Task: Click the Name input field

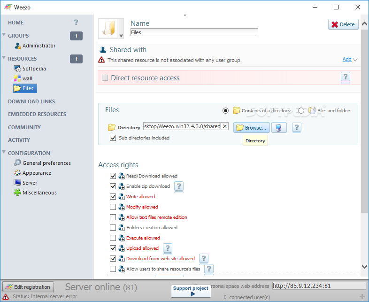Action: (194, 32)
